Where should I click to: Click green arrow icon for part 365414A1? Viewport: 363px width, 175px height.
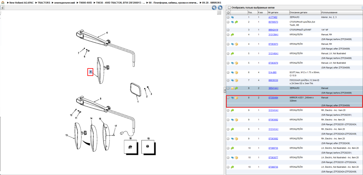[236, 88]
